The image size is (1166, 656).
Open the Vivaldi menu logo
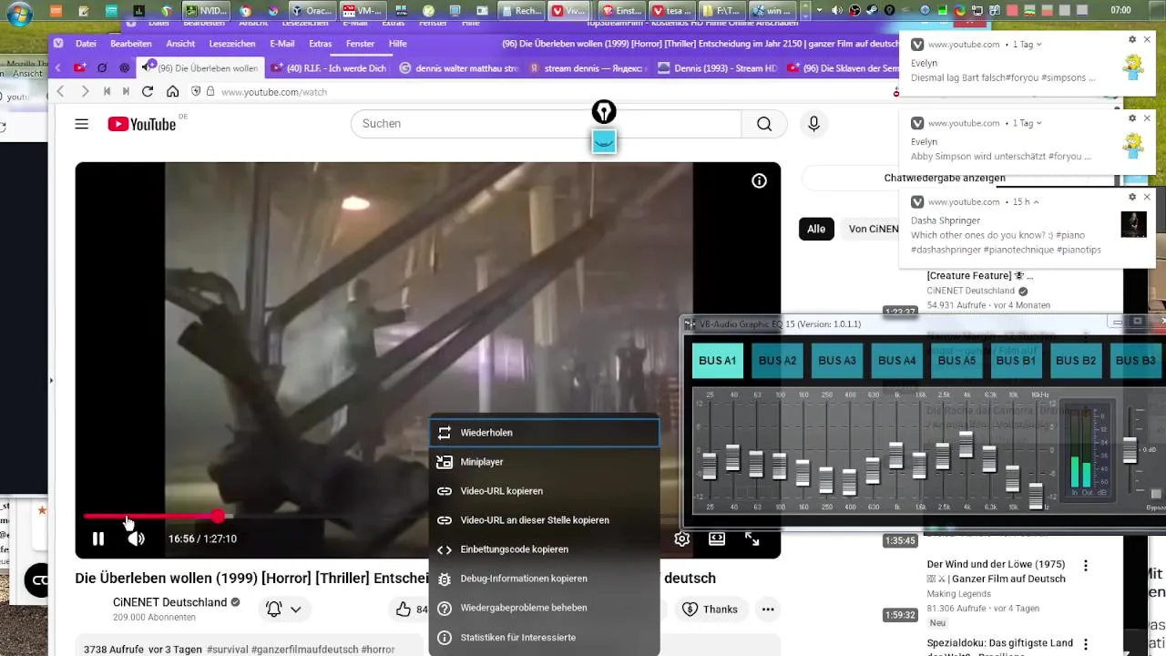(x=58, y=44)
